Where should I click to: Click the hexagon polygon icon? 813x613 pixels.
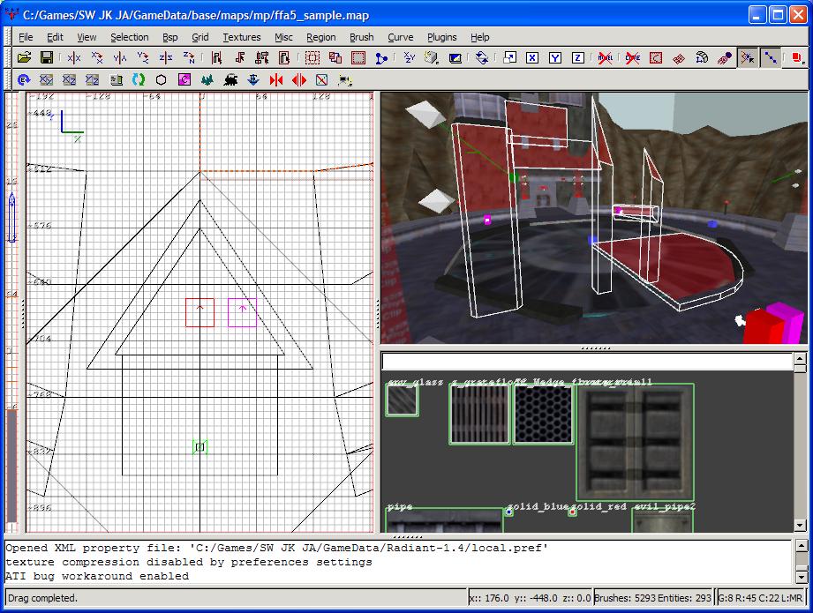(162, 79)
